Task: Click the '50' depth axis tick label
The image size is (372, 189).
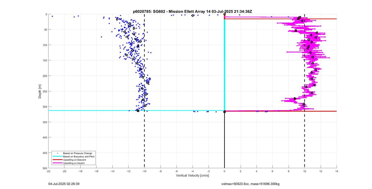Action: click(x=45, y=30)
